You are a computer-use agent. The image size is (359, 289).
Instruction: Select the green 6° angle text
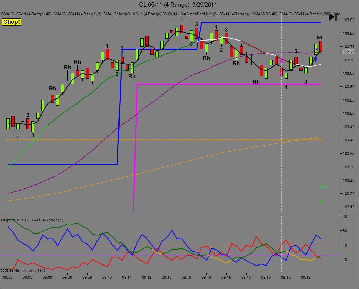pos(322,201)
